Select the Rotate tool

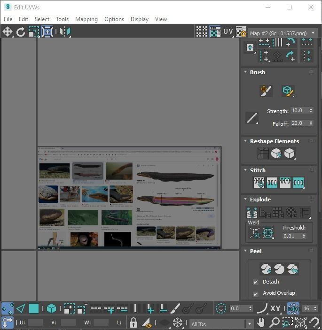(21, 31)
